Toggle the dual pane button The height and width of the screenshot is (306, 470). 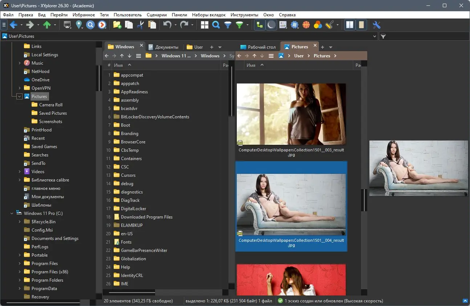pos(349,25)
